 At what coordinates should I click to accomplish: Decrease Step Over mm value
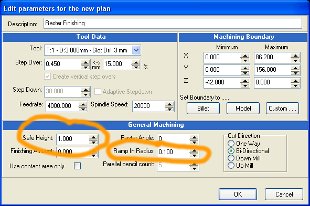85,67
